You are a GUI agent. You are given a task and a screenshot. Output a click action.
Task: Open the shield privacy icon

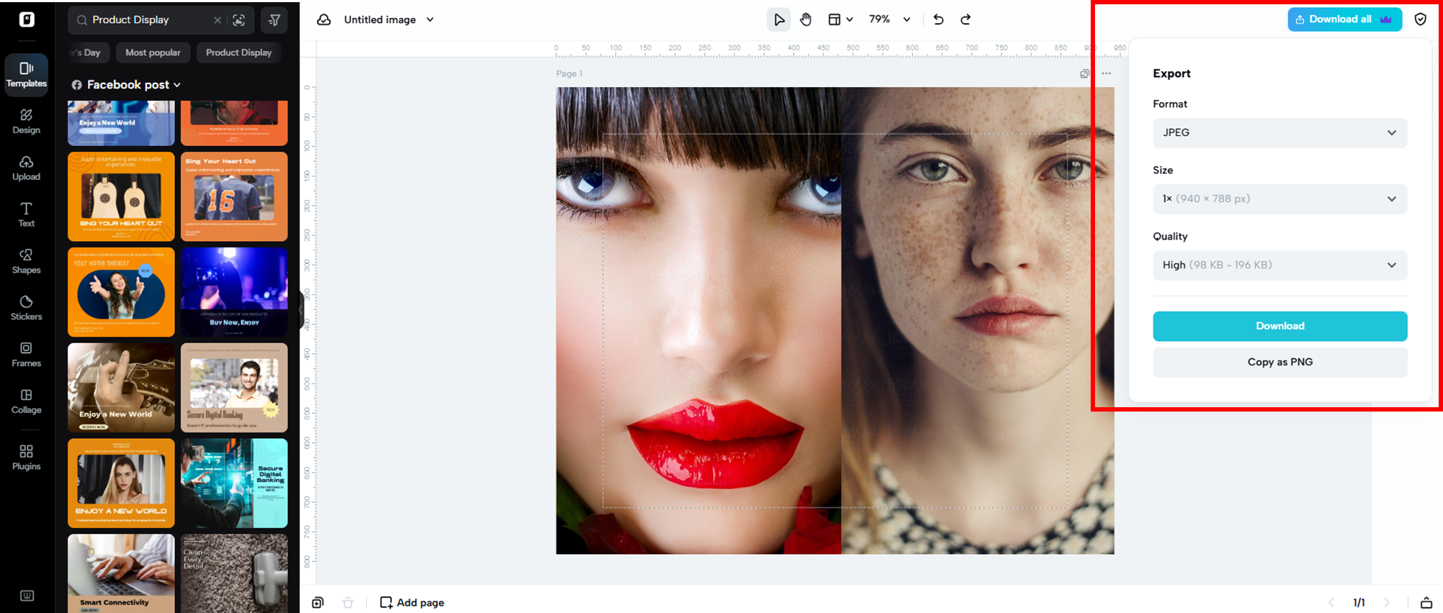(x=1420, y=19)
